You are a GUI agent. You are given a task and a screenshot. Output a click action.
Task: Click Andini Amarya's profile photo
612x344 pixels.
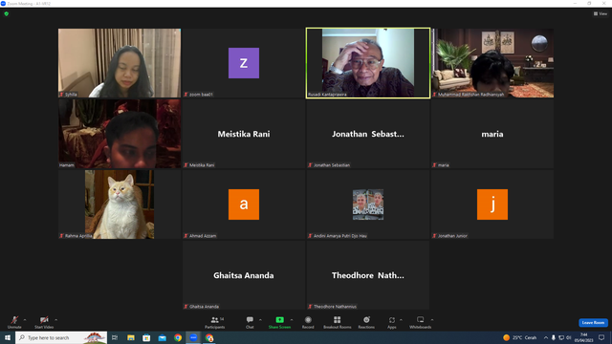(368, 204)
